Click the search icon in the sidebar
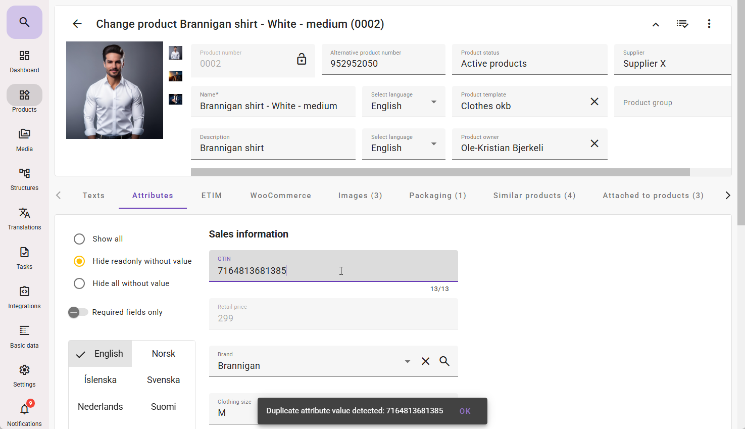The width and height of the screenshot is (745, 429). tap(24, 22)
